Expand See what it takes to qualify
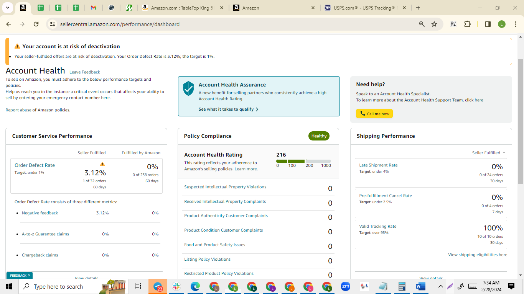 pyautogui.click(x=229, y=109)
